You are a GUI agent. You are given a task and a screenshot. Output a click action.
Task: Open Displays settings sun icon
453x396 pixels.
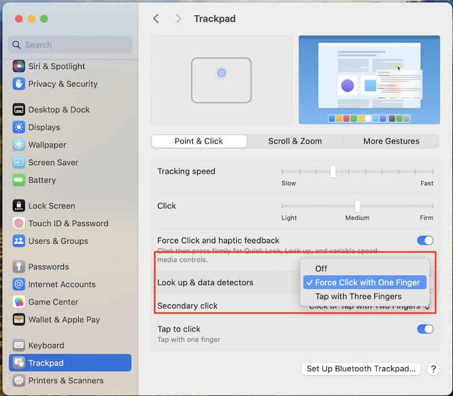pyautogui.click(x=19, y=127)
